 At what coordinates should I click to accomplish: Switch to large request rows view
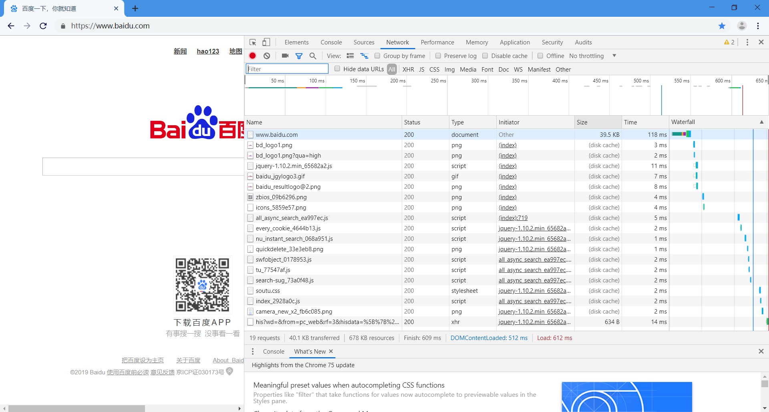pyautogui.click(x=350, y=56)
